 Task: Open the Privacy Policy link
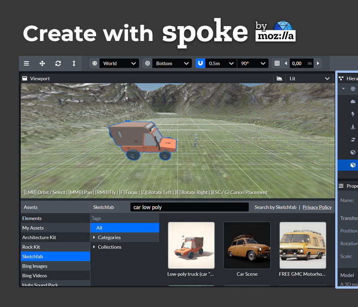[317, 207]
